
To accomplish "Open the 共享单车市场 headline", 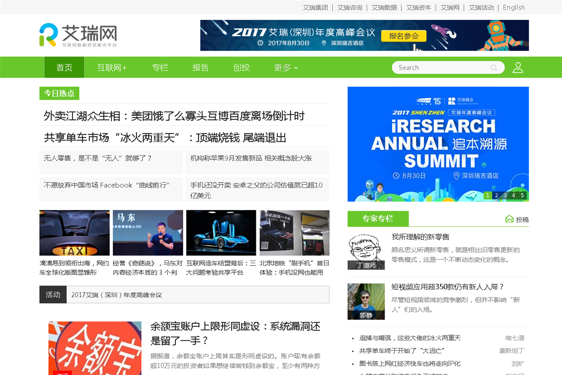I will (165, 138).
